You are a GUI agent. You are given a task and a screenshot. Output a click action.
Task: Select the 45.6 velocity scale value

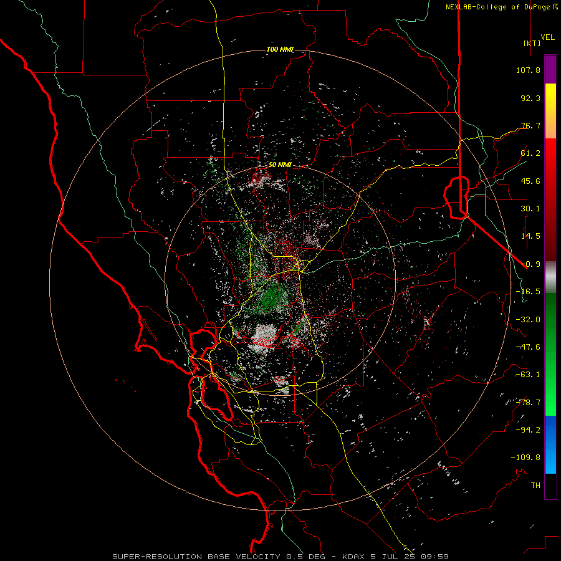[530, 181]
